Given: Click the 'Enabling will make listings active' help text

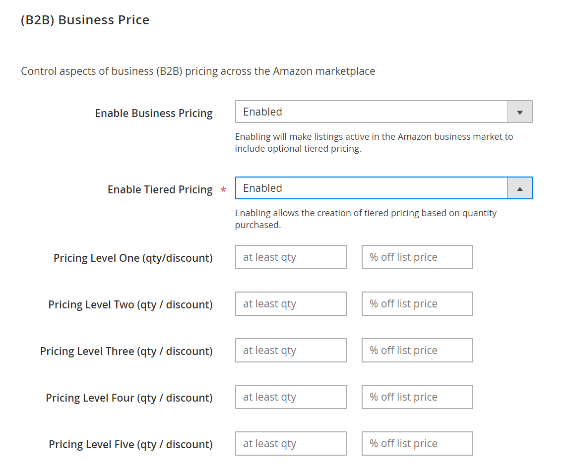Looking at the screenshot, I should pyautogui.click(x=374, y=142).
